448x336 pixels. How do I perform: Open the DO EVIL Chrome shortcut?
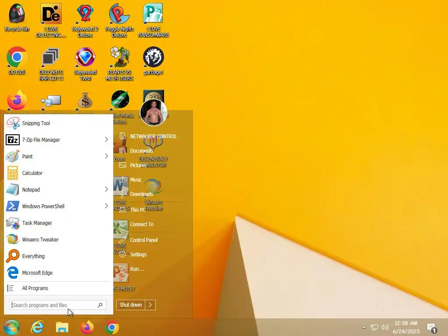[x=17, y=60]
